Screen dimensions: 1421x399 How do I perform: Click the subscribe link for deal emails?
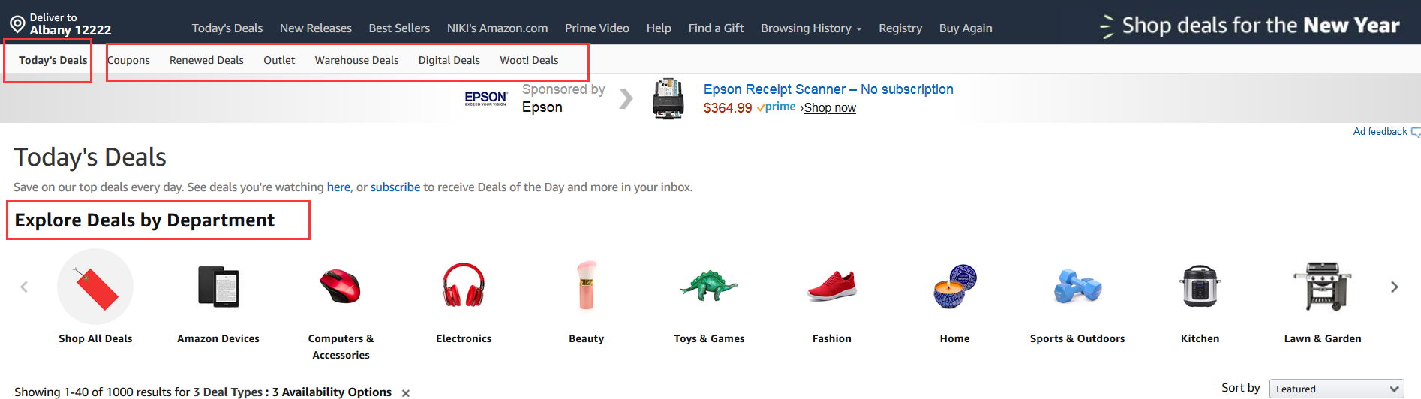395,187
